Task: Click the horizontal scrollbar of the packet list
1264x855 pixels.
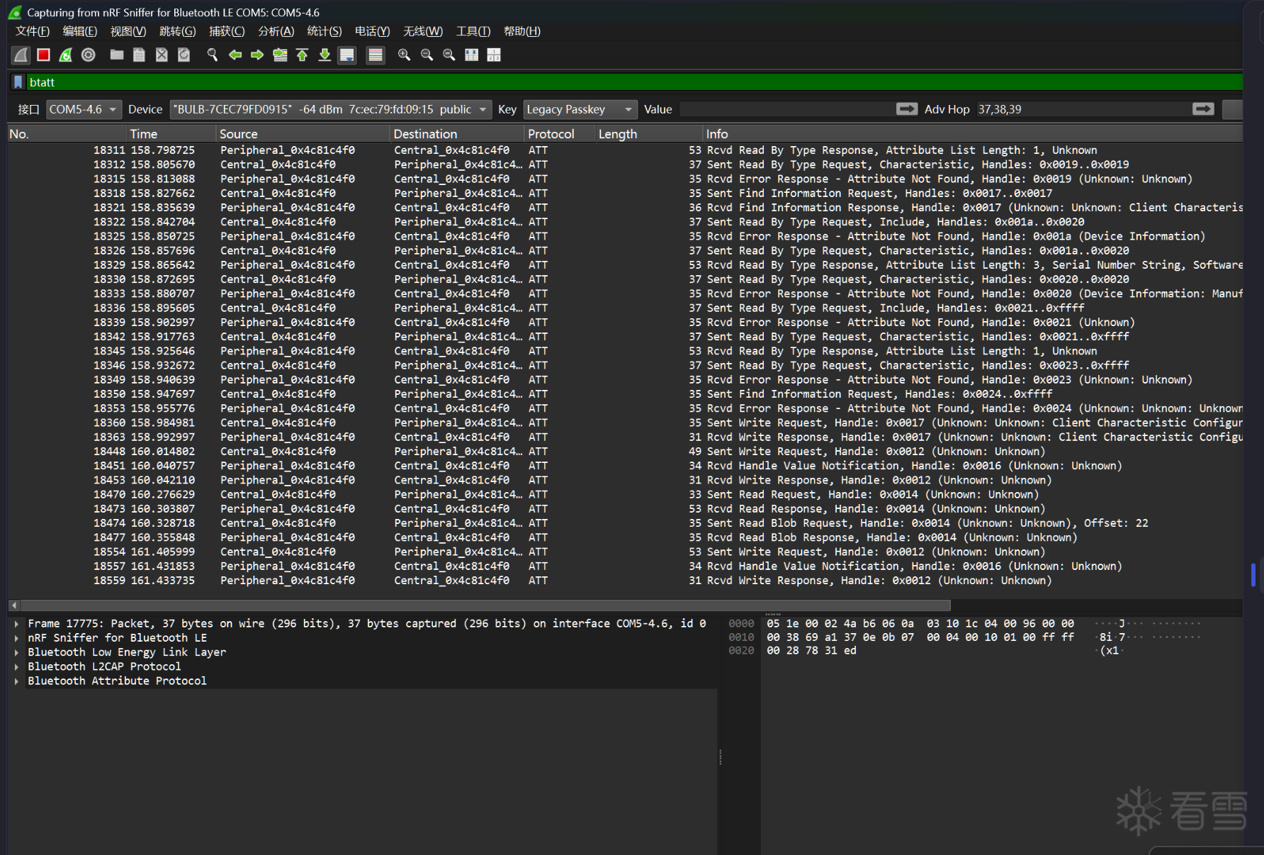Action: pyautogui.click(x=486, y=605)
